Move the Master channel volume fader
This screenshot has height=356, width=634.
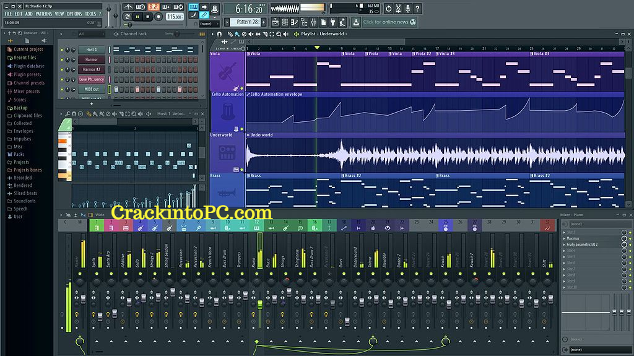[x=84, y=300]
